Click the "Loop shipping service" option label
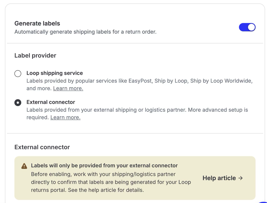 pyautogui.click(x=55, y=73)
